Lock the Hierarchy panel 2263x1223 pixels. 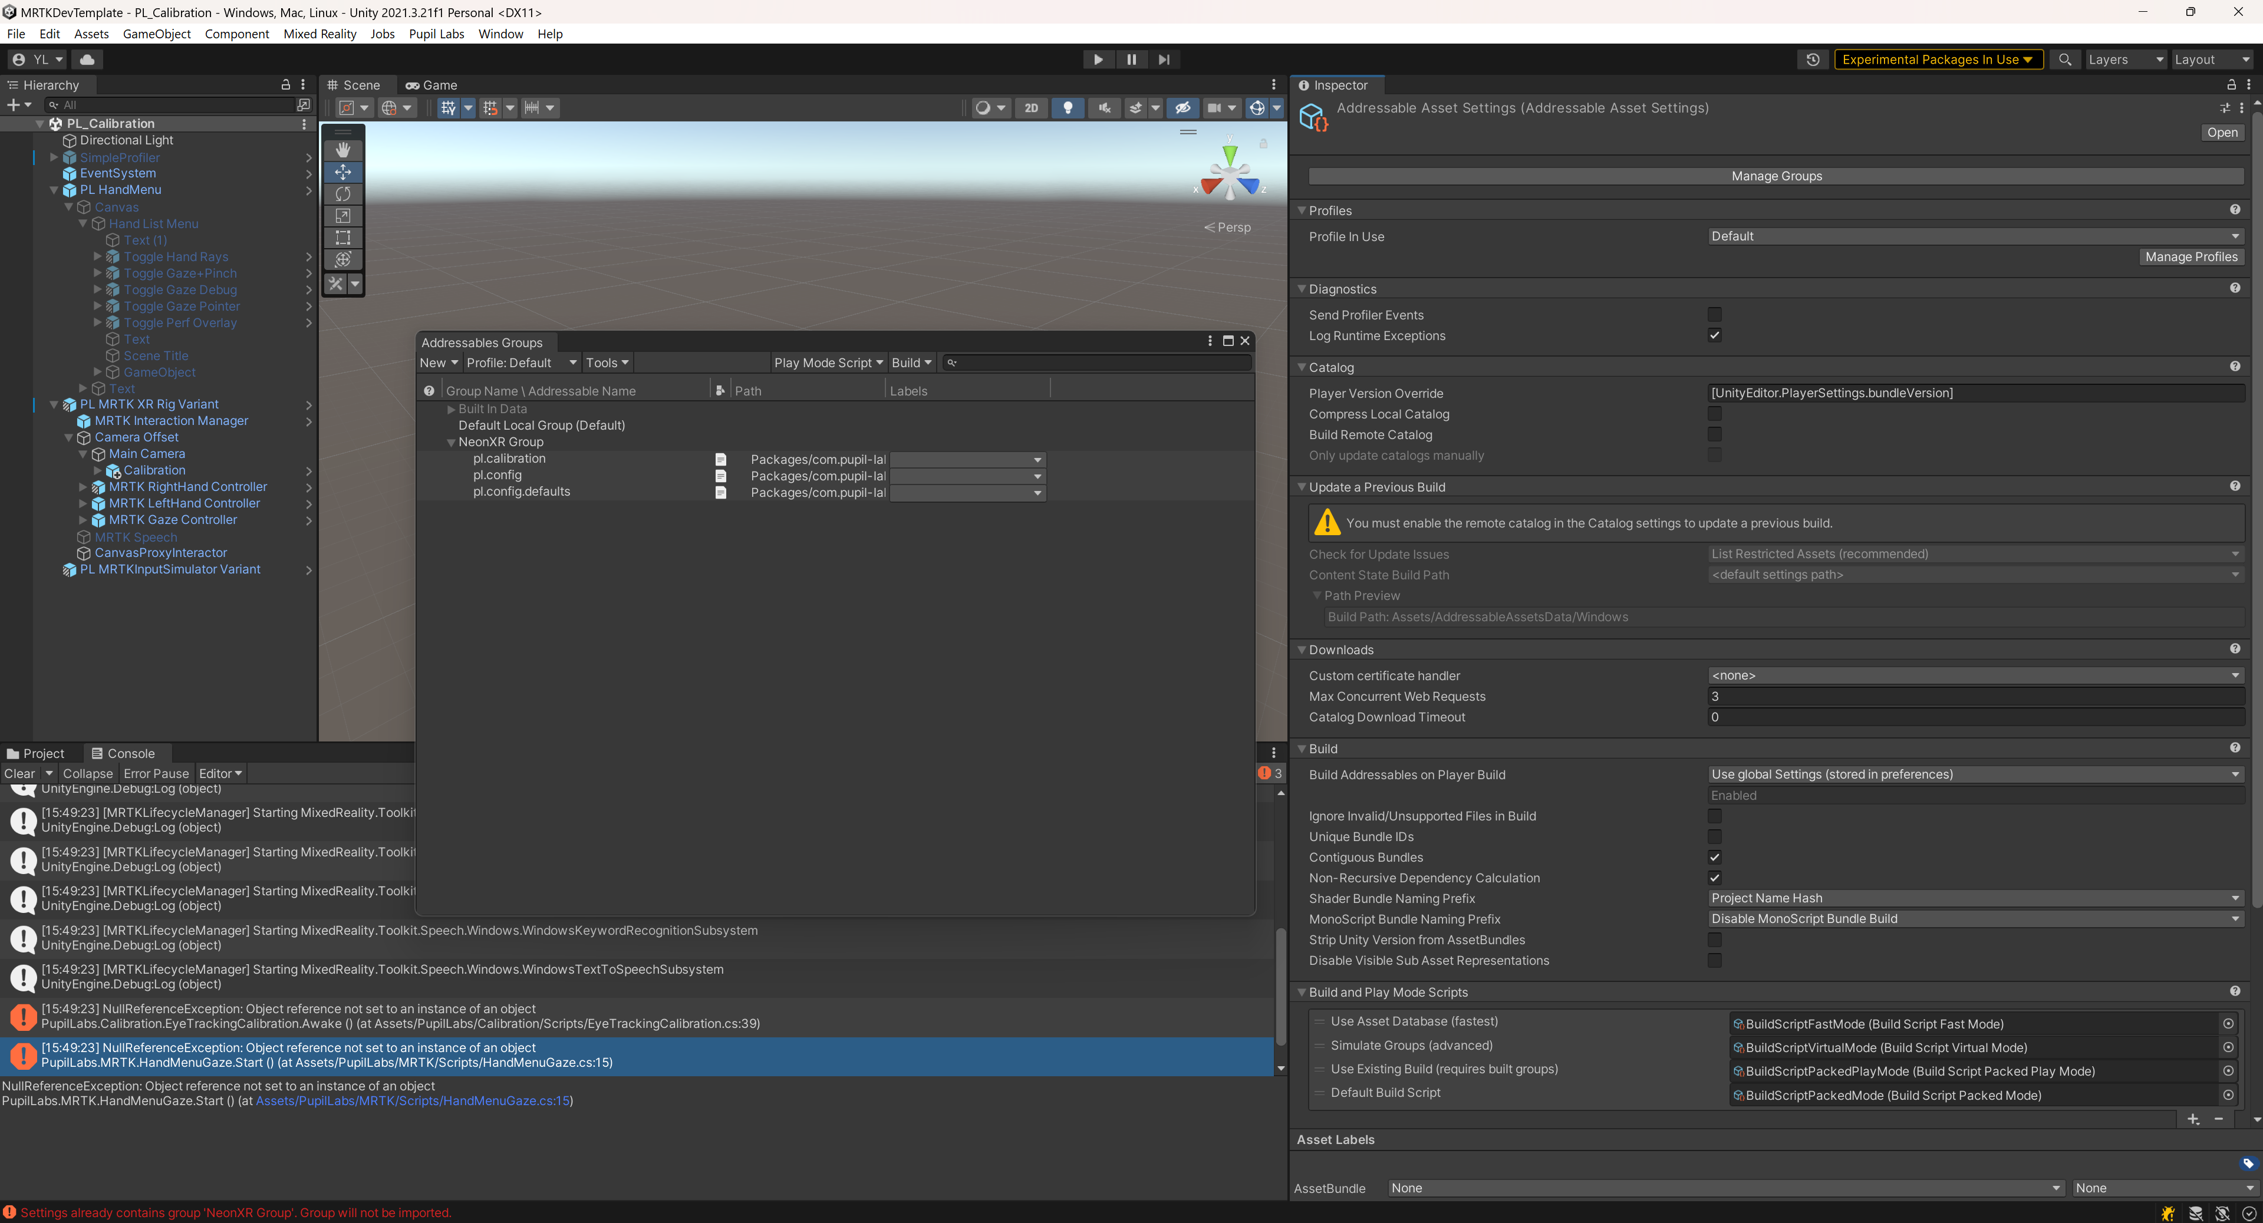coord(285,84)
